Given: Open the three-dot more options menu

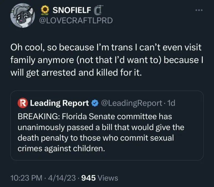Looking at the screenshot, I should pos(199,10).
